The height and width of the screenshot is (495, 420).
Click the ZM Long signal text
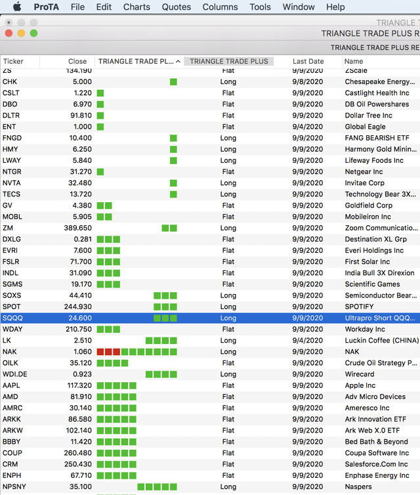tap(228, 228)
